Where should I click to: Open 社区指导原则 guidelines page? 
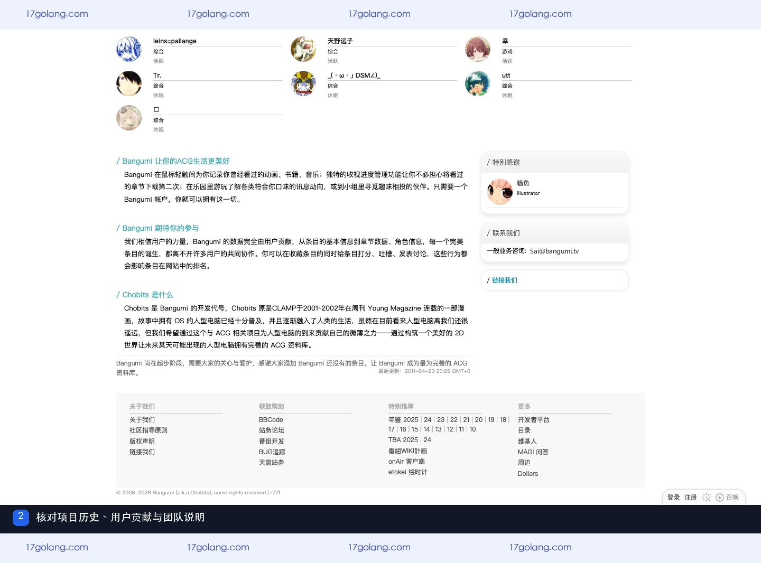(149, 430)
